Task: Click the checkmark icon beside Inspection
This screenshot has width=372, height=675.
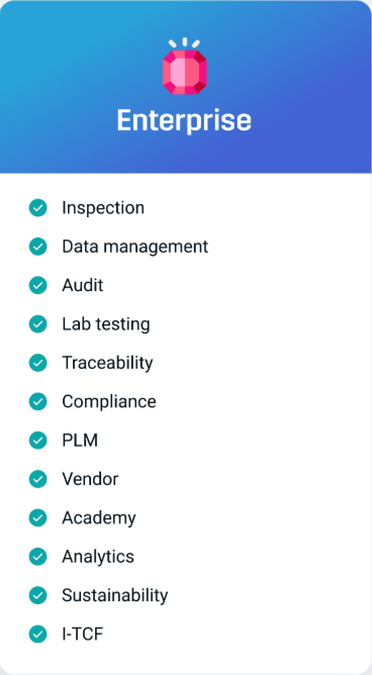Action: (x=38, y=208)
